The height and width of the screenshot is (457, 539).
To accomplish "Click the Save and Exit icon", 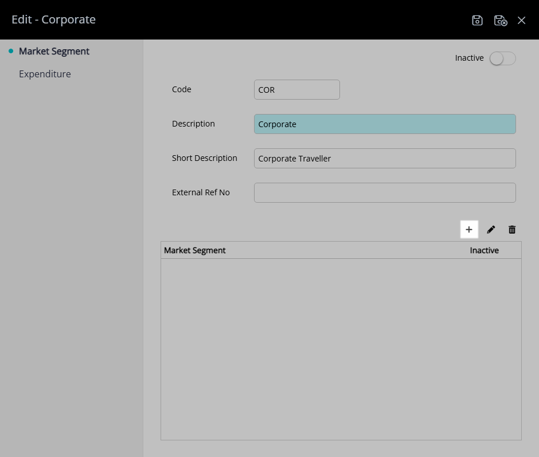I will 501,20.
